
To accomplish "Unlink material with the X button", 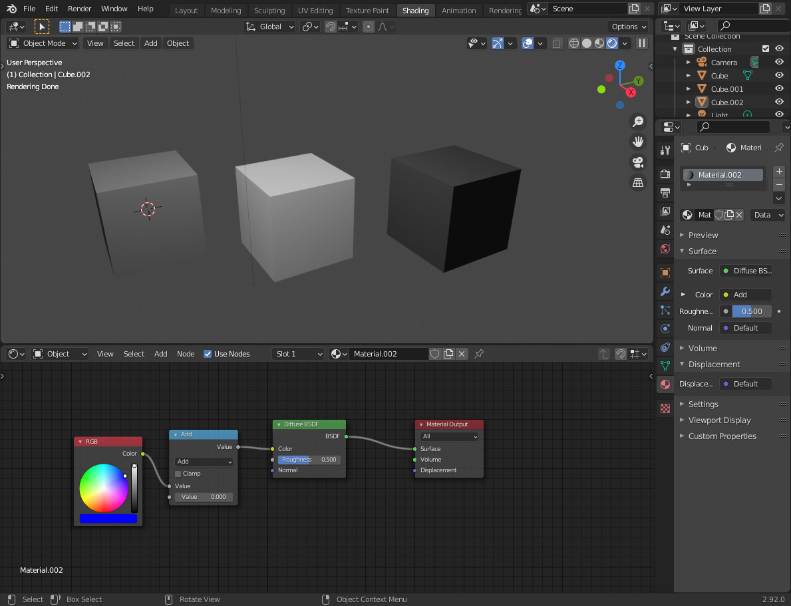I will pyautogui.click(x=738, y=215).
